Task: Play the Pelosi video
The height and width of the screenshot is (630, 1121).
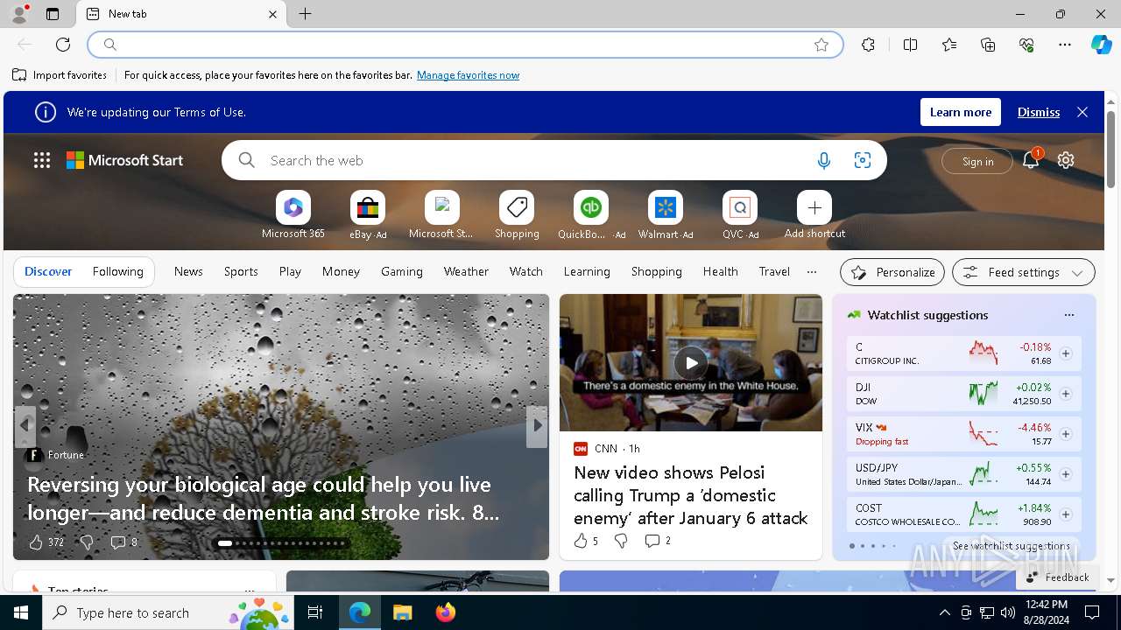Action: coord(691,362)
